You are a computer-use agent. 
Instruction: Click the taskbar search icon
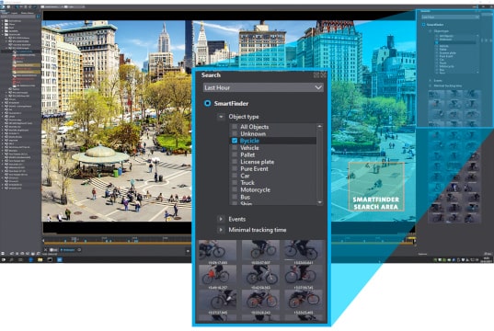click(x=11, y=260)
